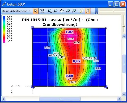Activate the lasso selection tool
This screenshot has width=127, height=103.
coord(42,11)
